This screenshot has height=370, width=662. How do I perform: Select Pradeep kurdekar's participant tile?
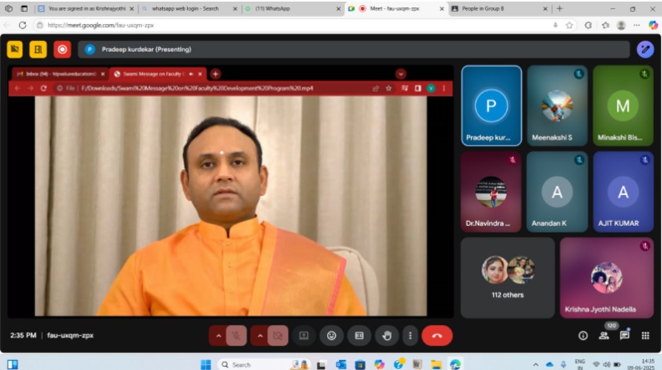[x=491, y=106]
